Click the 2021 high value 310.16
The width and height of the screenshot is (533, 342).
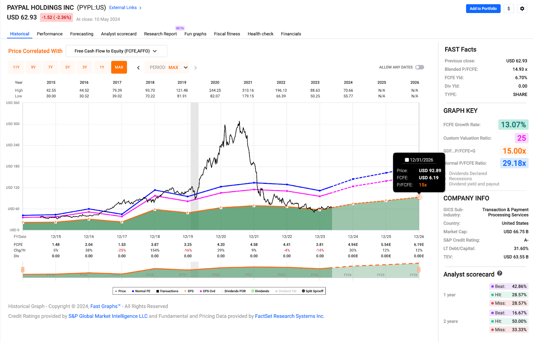[248, 90]
